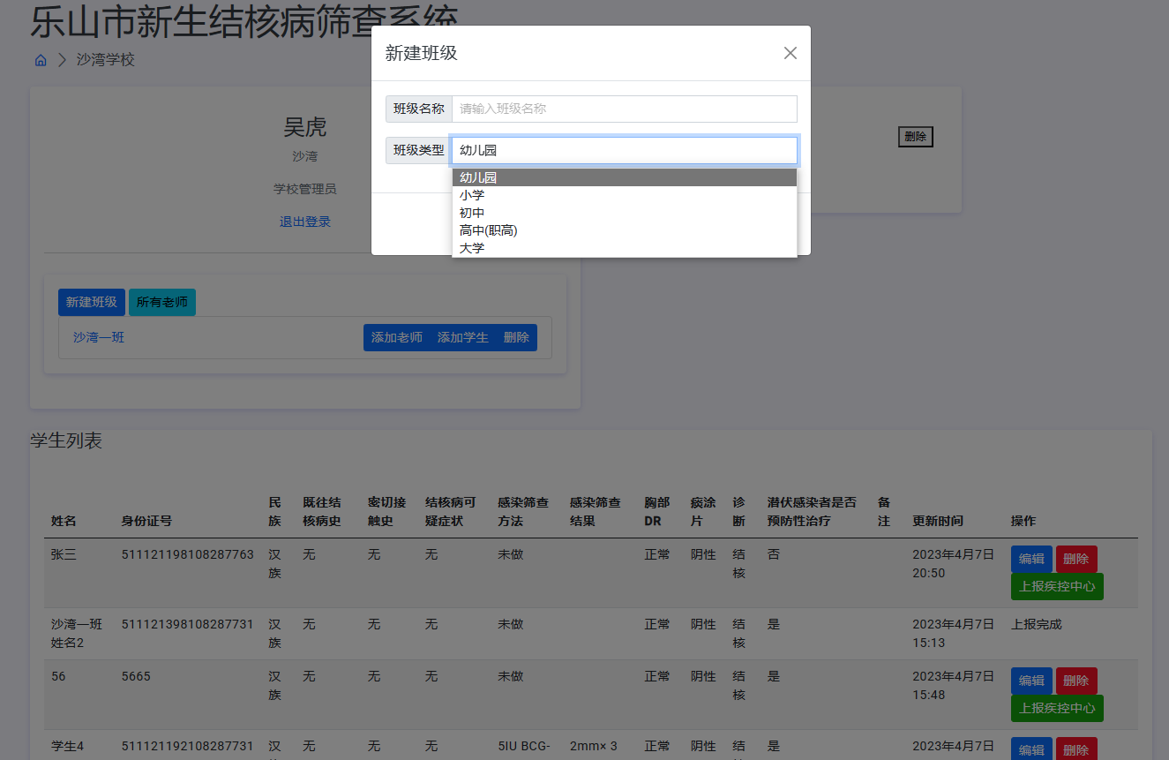Select 高中(职高) option
This screenshot has width=1169, height=760.
[x=625, y=230]
